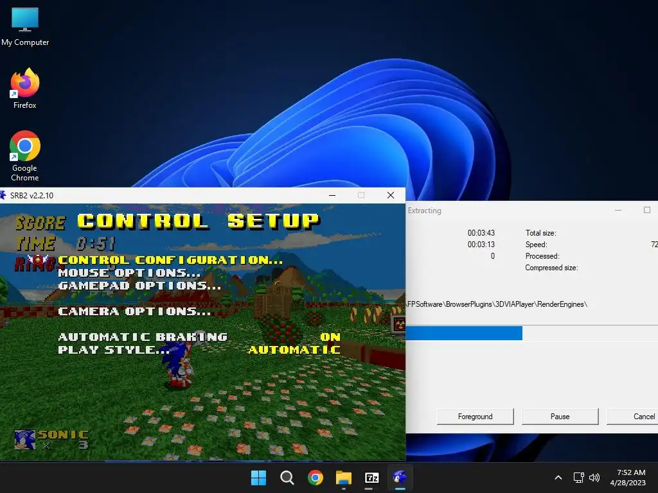Image resolution: width=658 pixels, height=493 pixels.
Task: Maximize the Extracting dialog
Action: click(x=646, y=210)
